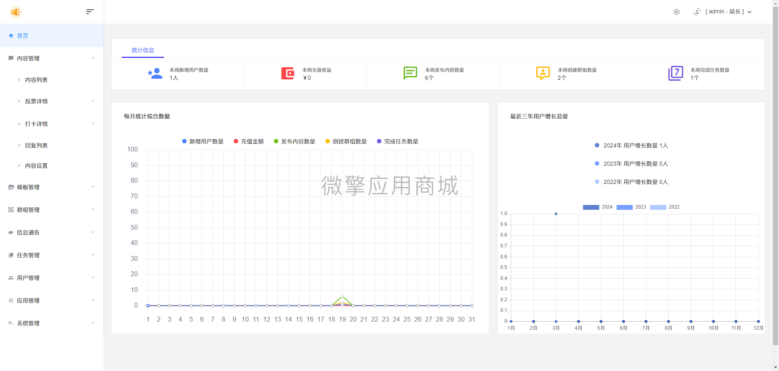Click the 2024年 用户增长数量 1人 entry

[x=631, y=145]
